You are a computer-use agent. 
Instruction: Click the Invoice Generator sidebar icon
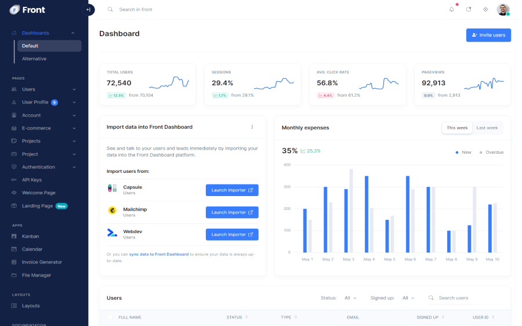[14, 262]
